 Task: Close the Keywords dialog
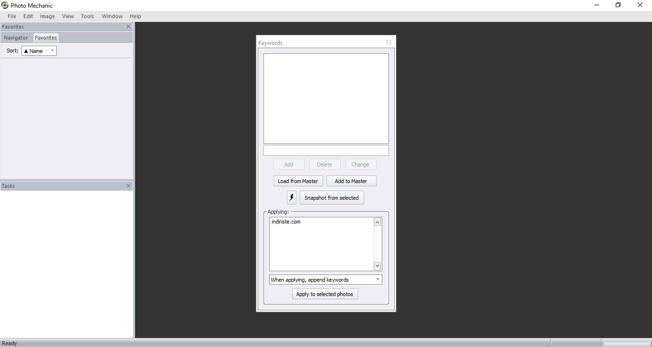pyautogui.click(x=389, y=42)
